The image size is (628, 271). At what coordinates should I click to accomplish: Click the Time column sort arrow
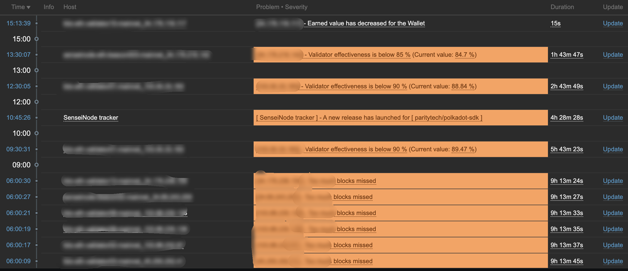(x=28, y=8)
